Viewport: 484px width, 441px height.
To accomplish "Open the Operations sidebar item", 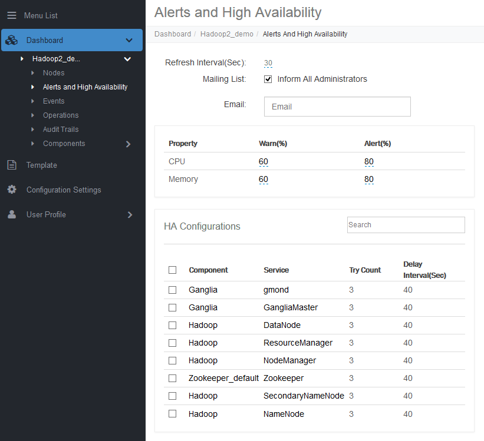I will click(x=61, y=115).
